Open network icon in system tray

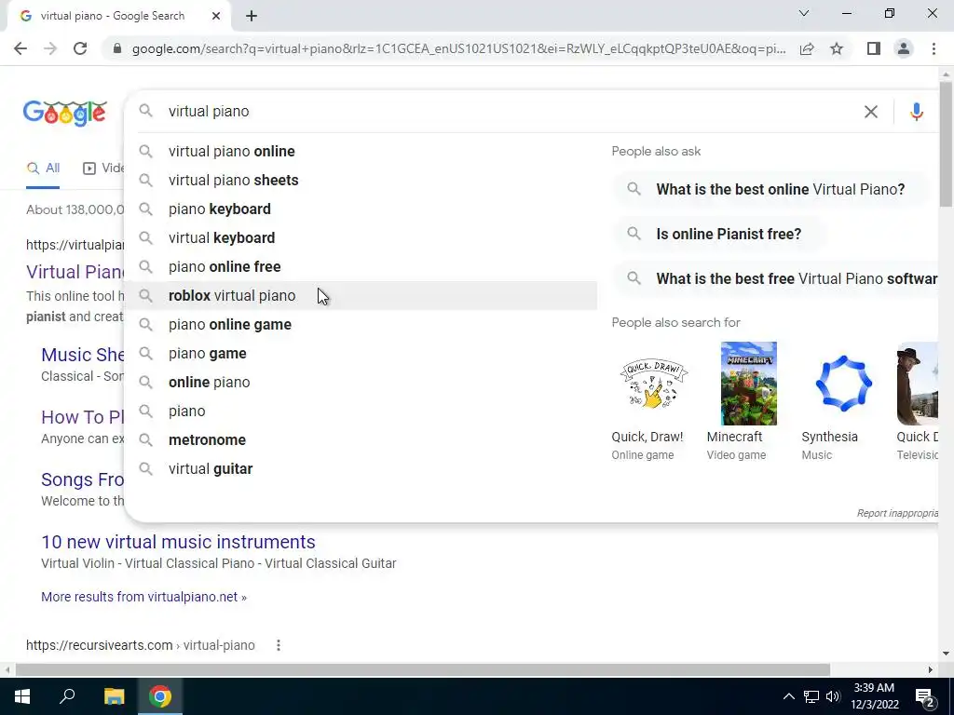(811, 696)
